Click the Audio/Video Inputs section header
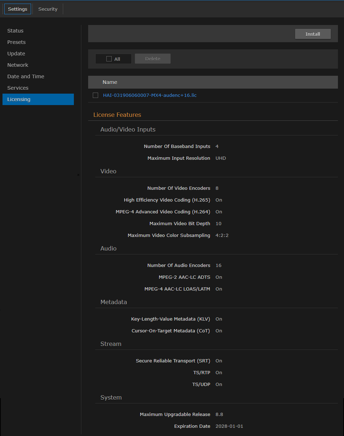The height and width of the screenshot is (436, 344). click(x=128, y=129)
